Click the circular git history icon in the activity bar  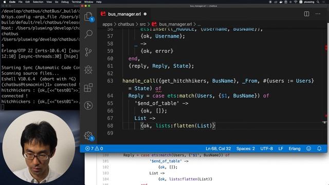(x=88, y=105)
